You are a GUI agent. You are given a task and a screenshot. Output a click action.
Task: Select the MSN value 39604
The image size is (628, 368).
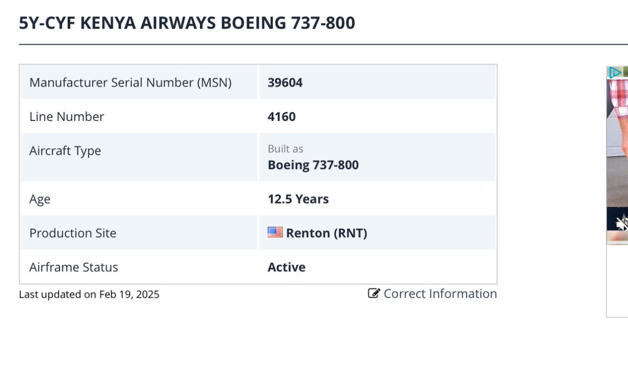click(285, 83)
